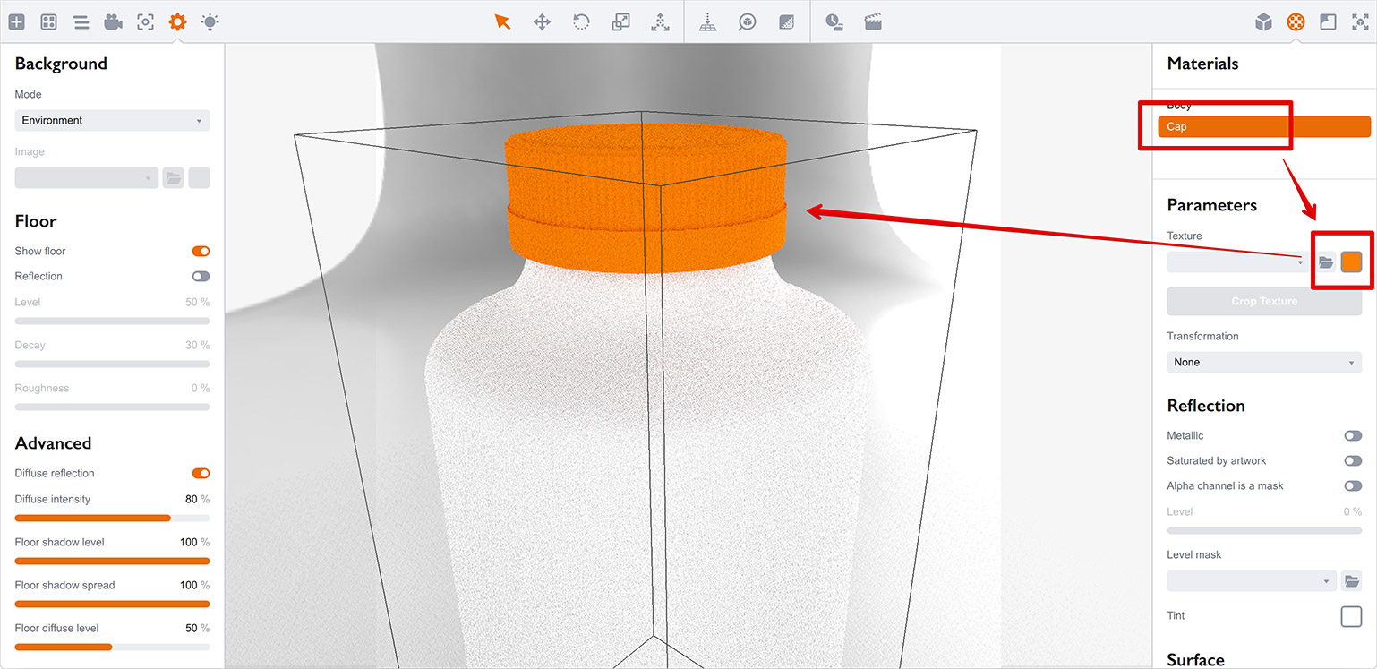Click the white Tint color box
This screenshot has height=669, width=1377.
(1350, 616)
